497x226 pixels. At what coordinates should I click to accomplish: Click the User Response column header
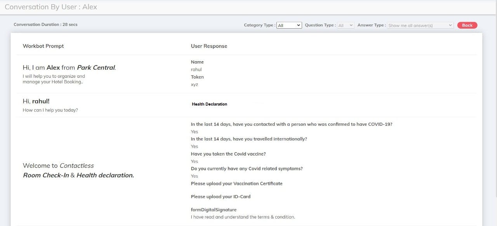point(209,46)
